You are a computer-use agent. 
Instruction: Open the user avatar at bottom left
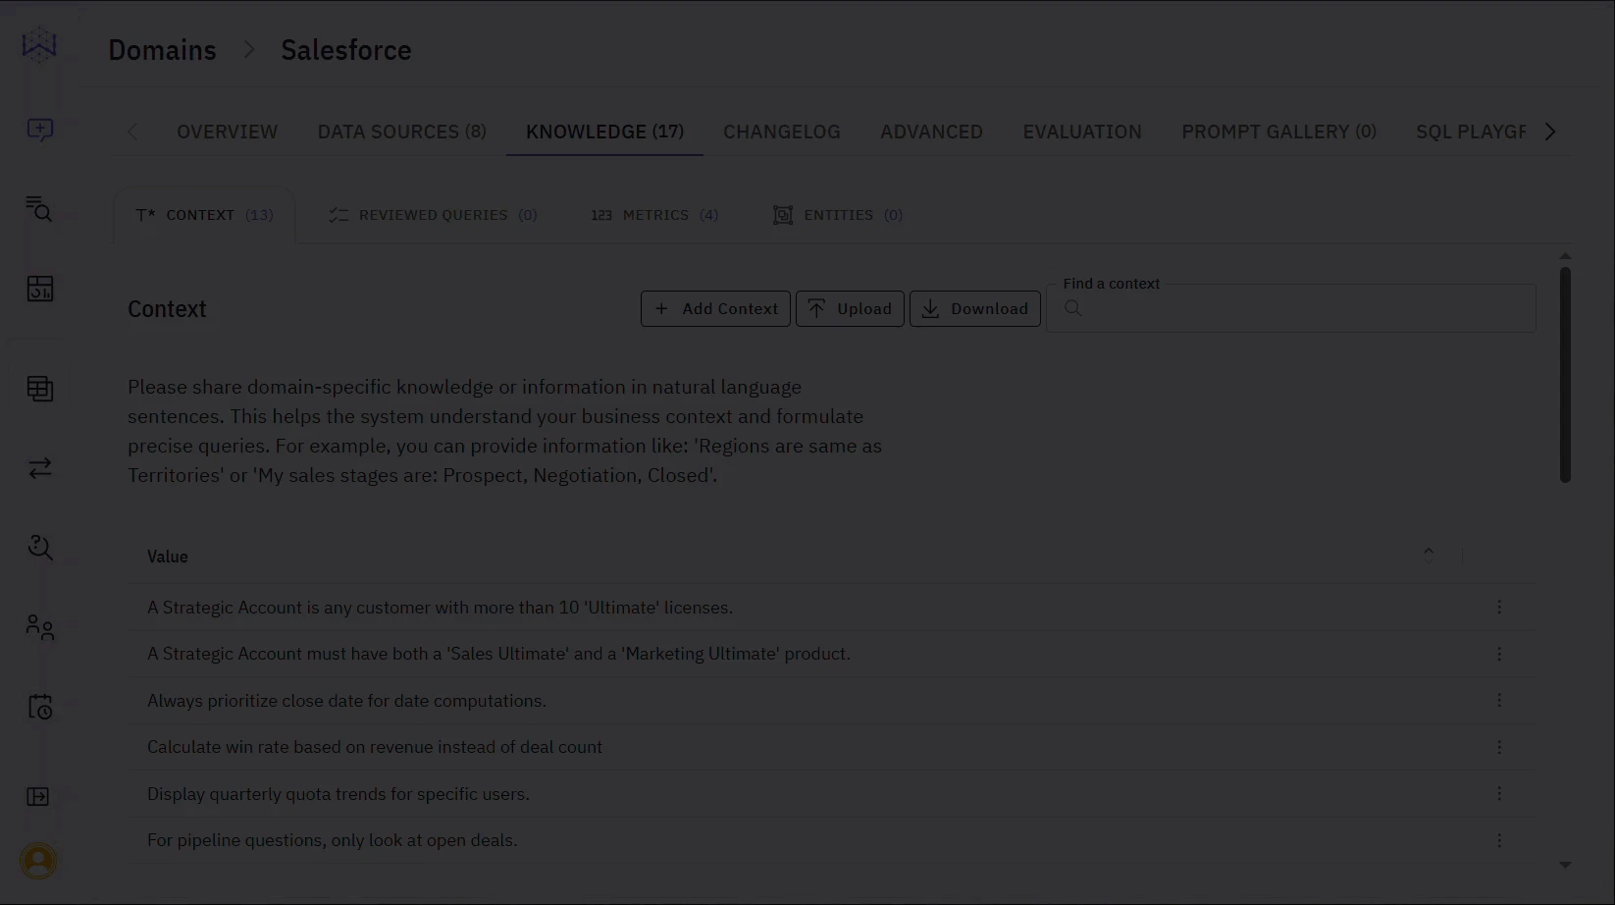39,860
